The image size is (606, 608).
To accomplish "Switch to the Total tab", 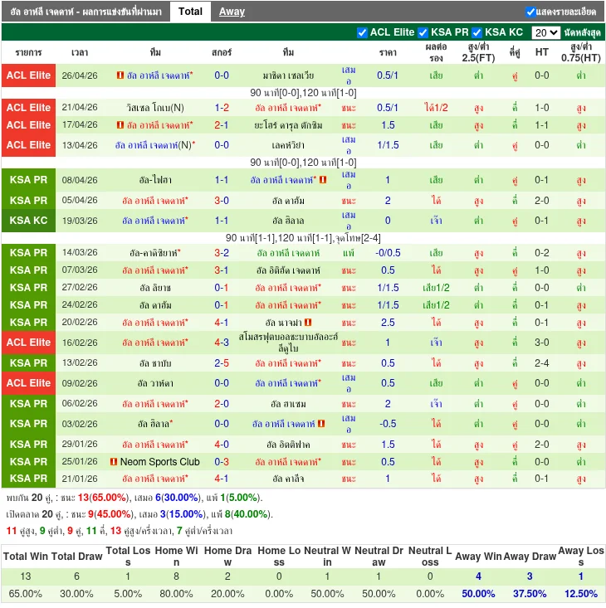I will 190,12.
